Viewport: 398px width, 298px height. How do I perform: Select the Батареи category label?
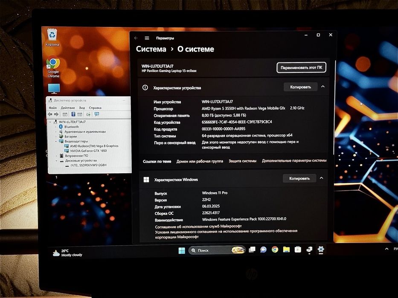[70, 136]
